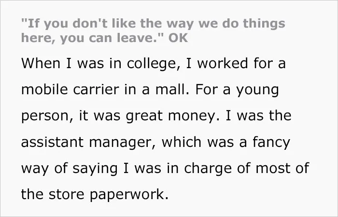338x217 pixels.
Task: Click the phrase "mobile carrier" in the paragraph
Action: pyautogui.click(x=70, y=89)
